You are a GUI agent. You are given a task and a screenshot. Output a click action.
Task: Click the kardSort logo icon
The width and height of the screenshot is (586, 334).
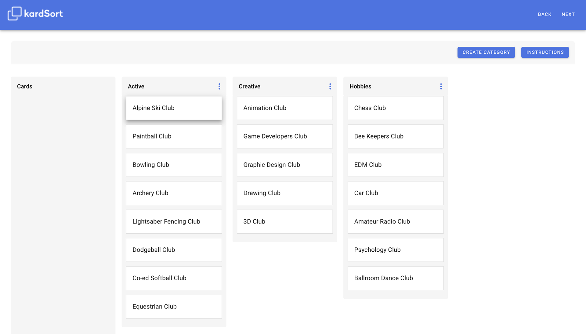click(14, 13)
